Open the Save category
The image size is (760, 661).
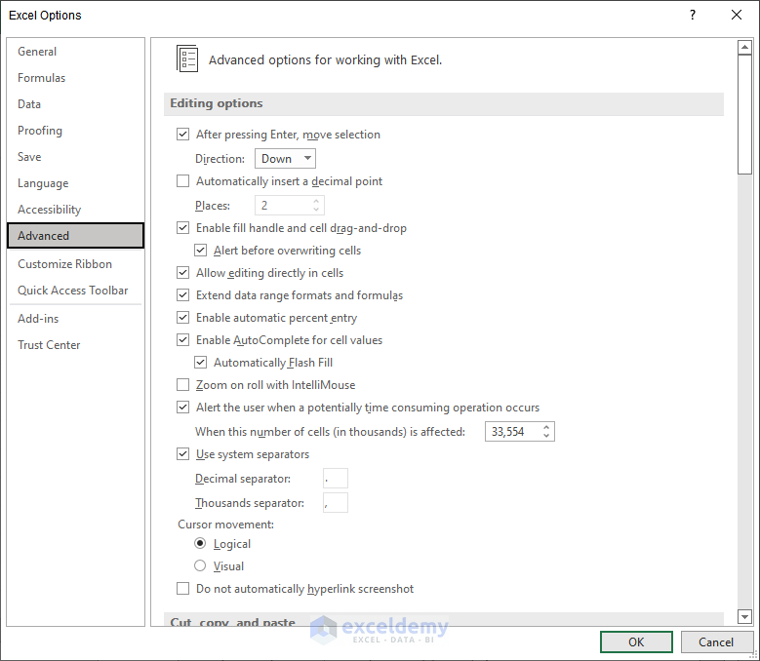tap(29, 156)
